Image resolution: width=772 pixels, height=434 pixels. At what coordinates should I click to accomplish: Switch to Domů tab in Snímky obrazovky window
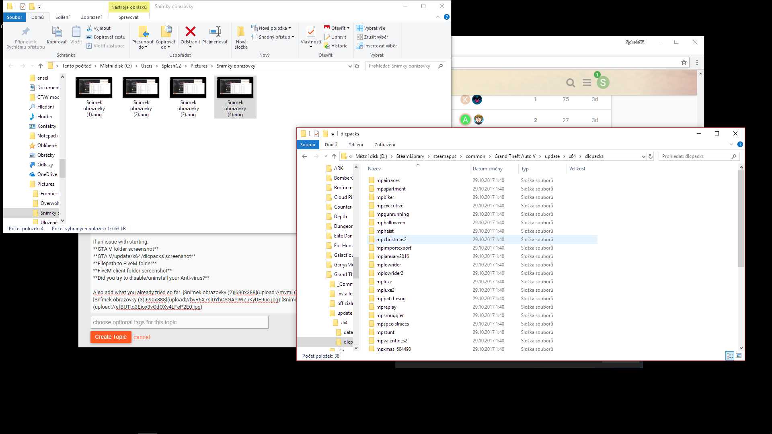tap(37, 17)
